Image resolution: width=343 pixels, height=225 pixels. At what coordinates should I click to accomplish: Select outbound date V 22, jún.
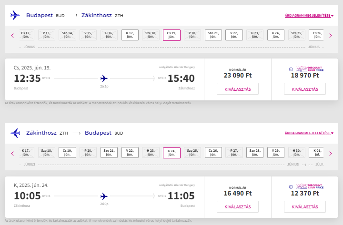click(234, 35)
